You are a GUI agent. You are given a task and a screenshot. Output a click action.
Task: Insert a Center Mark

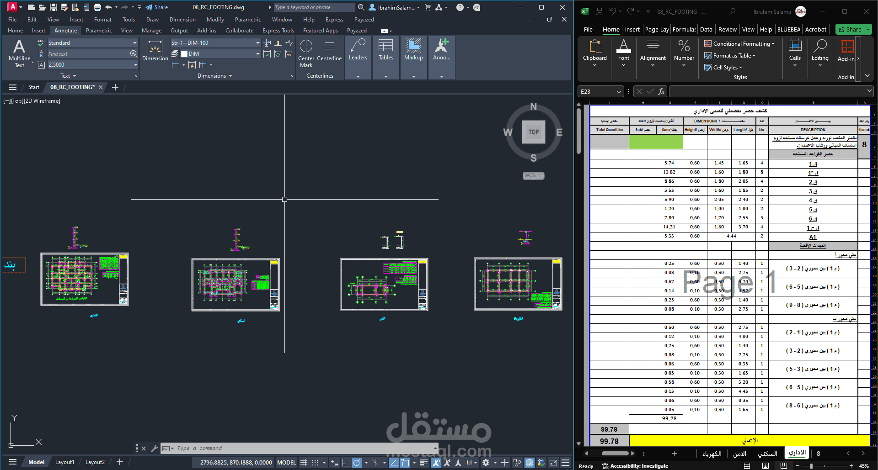[x=306, y=53]
